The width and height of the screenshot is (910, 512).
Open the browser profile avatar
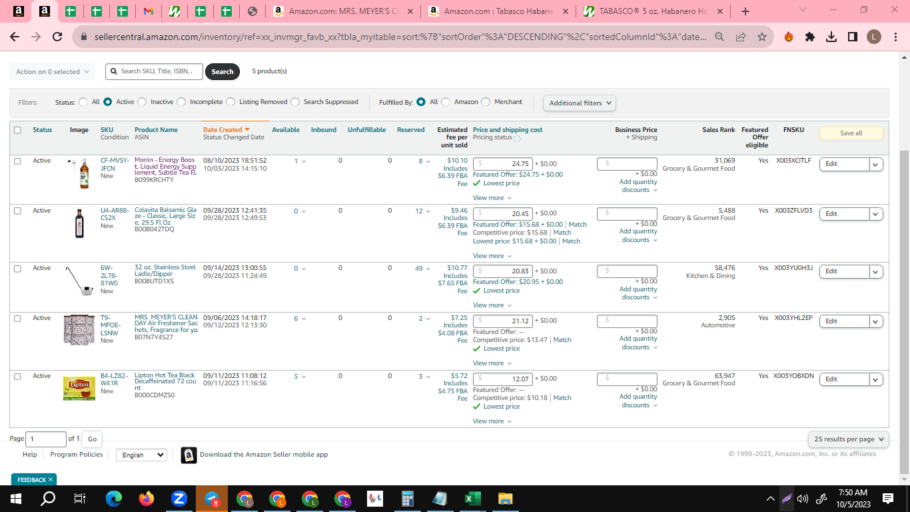click(874, 37)
